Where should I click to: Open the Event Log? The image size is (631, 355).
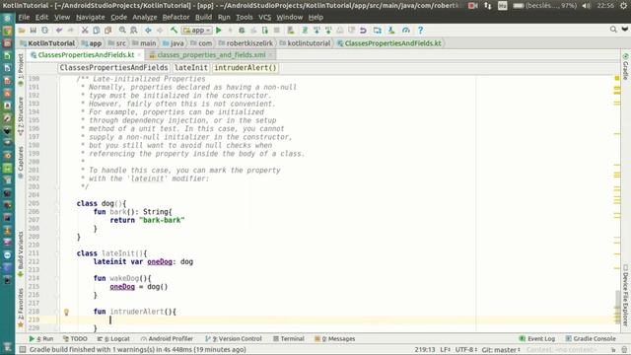tap(537, 339)
